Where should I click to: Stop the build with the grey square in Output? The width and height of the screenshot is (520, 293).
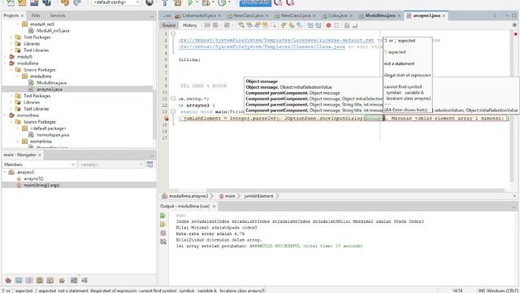pos(162,234)
